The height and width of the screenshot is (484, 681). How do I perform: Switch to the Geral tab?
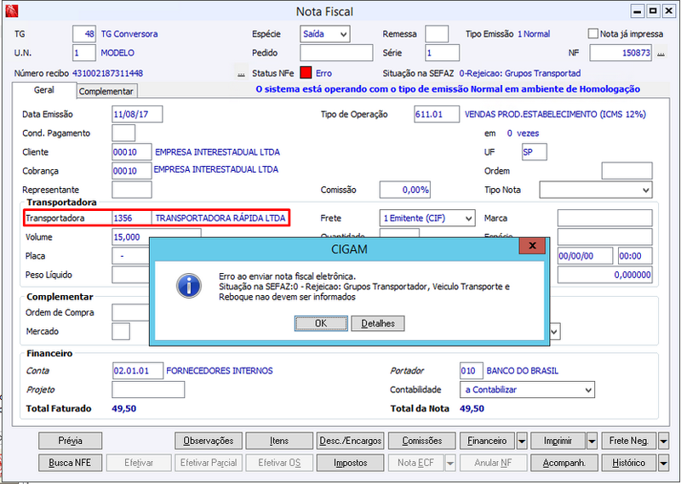click(44, 90)
